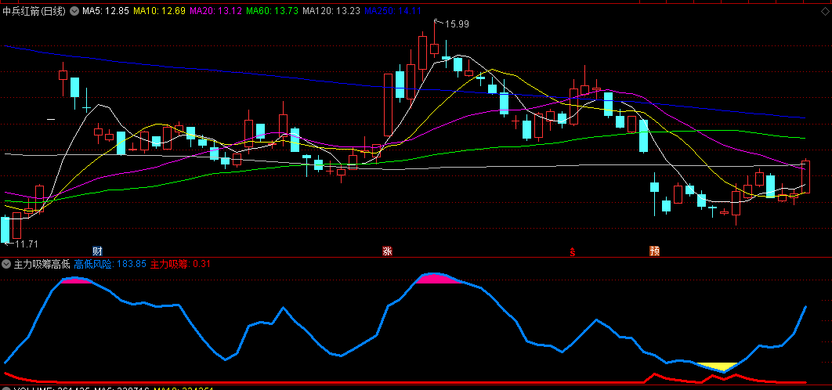Click the first pink high-risk zone at left
Viewport: 832px width, 390px height.
click(77, 280)
